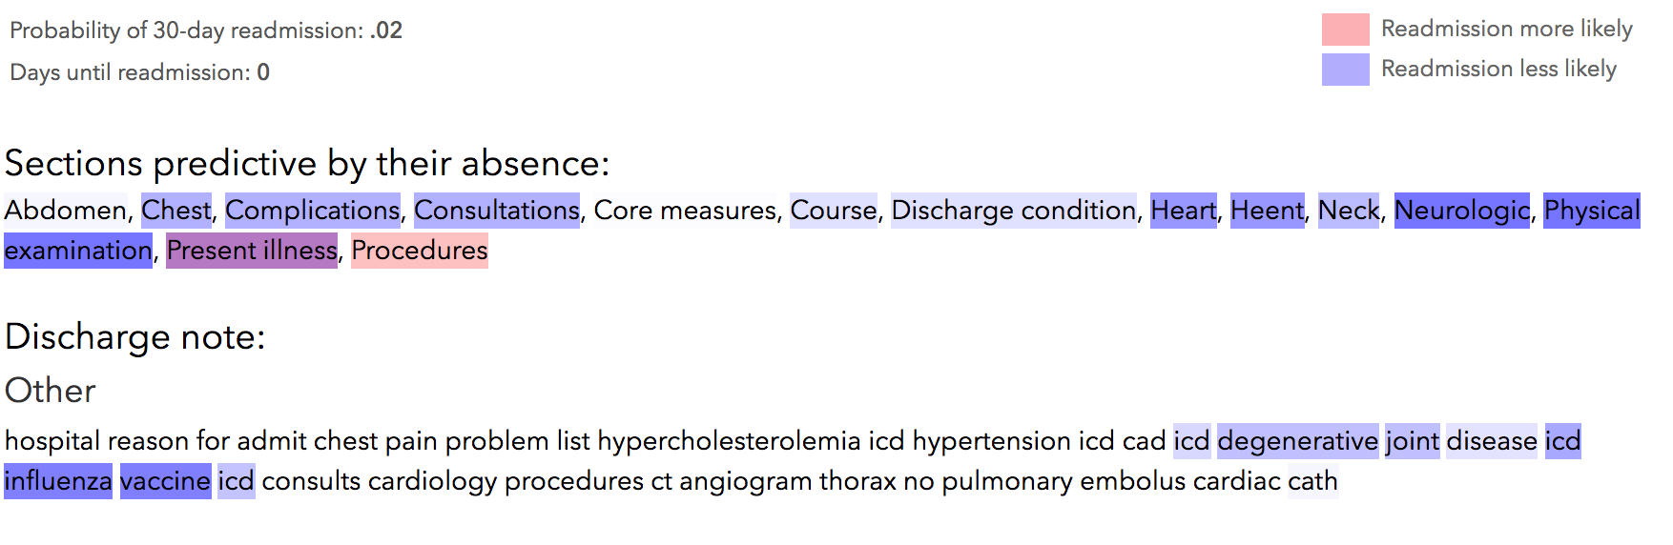
Task: Click the 'Present illness' purple-highlighted section
Action: pyautogui.click(x=252, y=251)
